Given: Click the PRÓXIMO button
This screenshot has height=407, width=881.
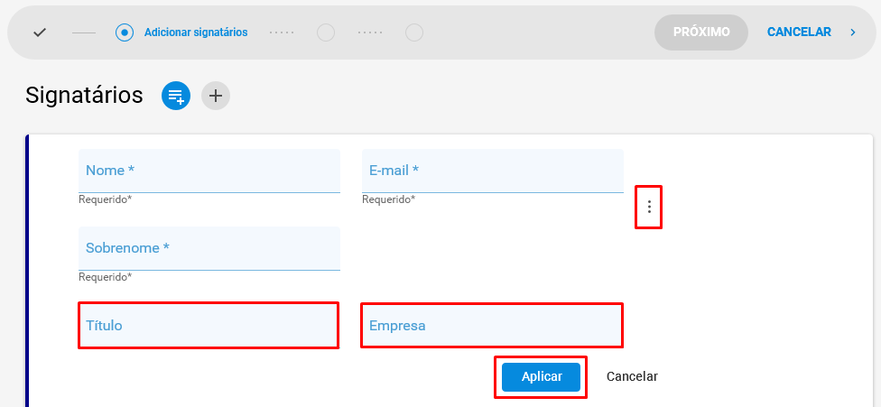Looking at the screenshot, I should 701,32.
